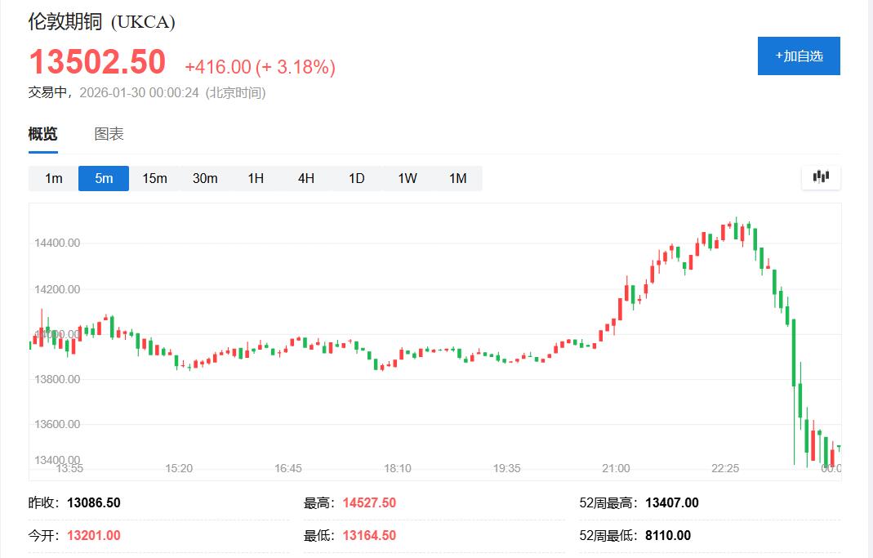This screenshot has height=558, width=873.
Task: Switch chart to 15m interval
Action: coord(154,178)
